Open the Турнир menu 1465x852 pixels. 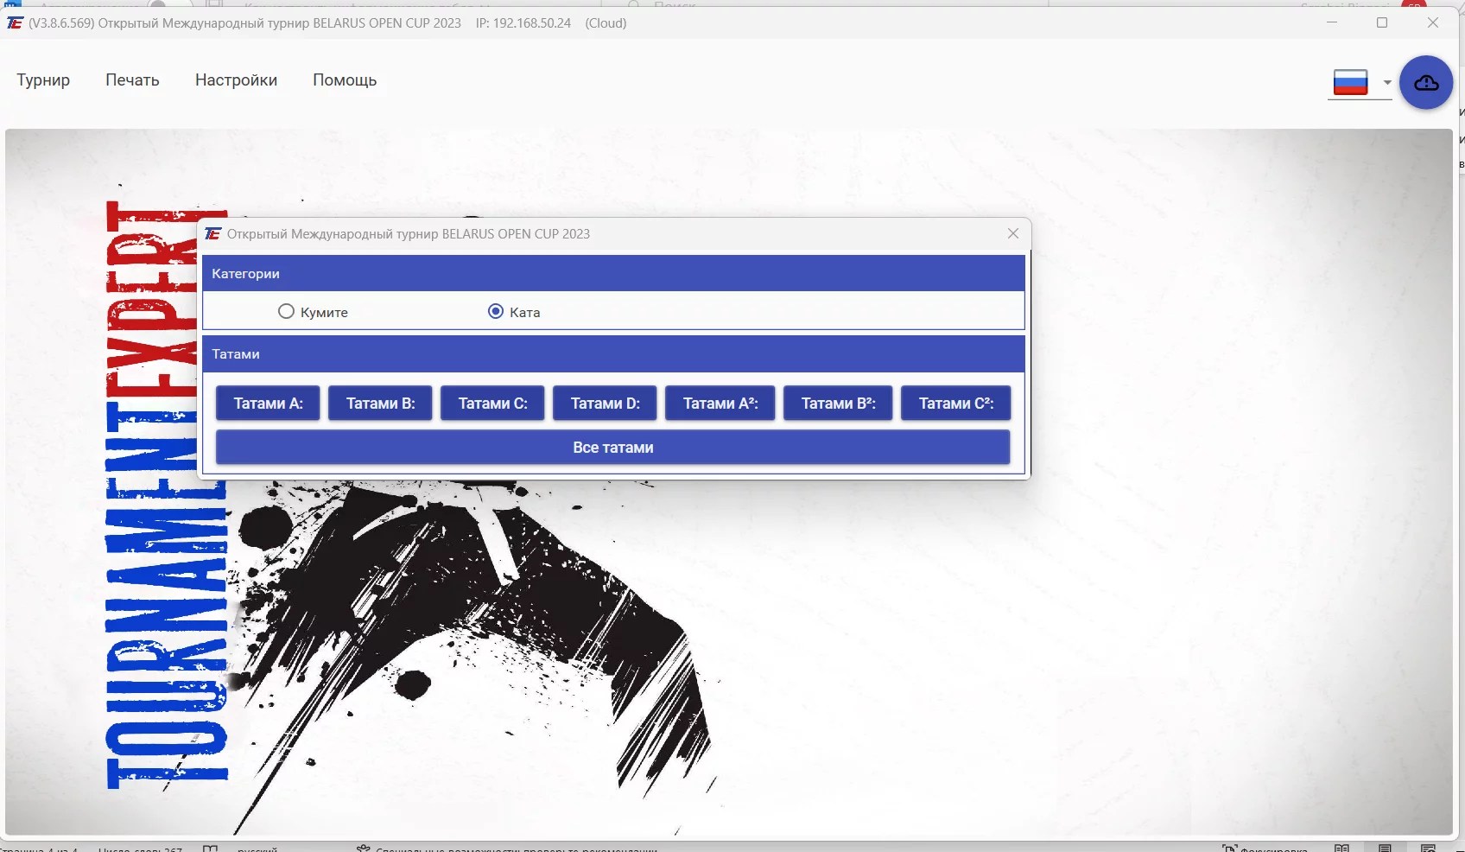coord(43,80)
